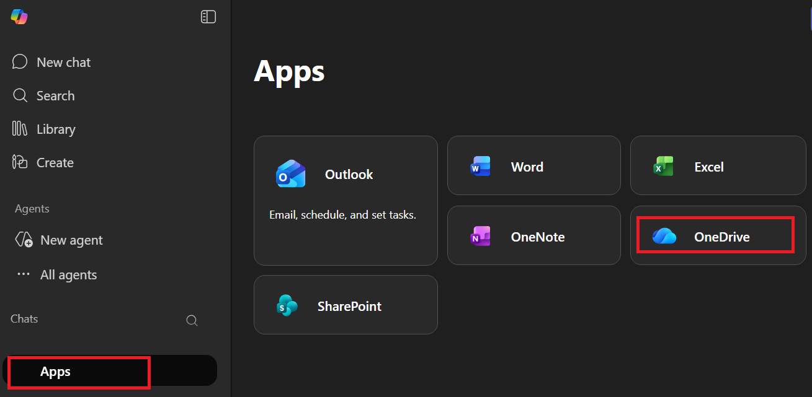
Task: Open the OneDrive app card
Action: [718, 235]
